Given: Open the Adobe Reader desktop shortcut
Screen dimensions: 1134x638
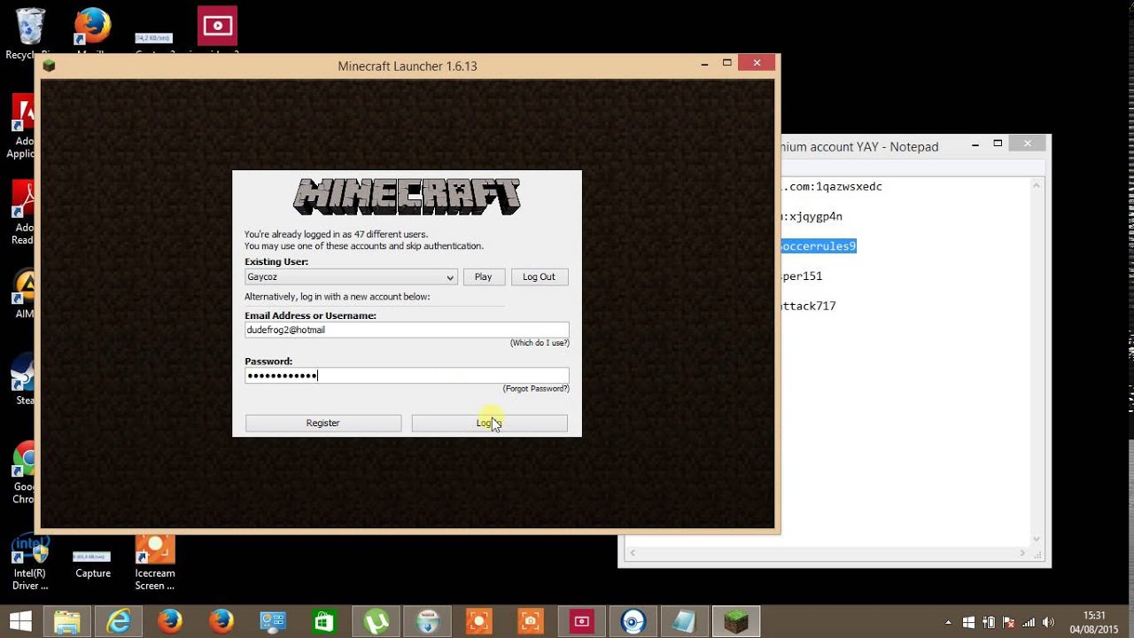Looking at the screenshot, I should tap(22, 213).
